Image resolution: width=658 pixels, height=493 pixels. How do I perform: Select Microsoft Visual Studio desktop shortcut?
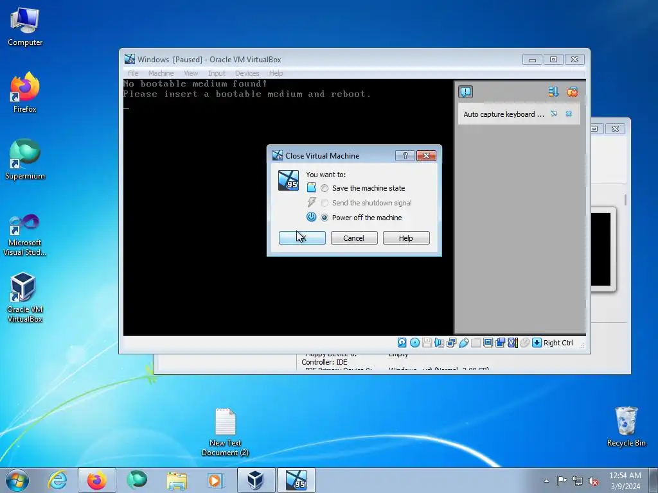click(x=25, y=235)
